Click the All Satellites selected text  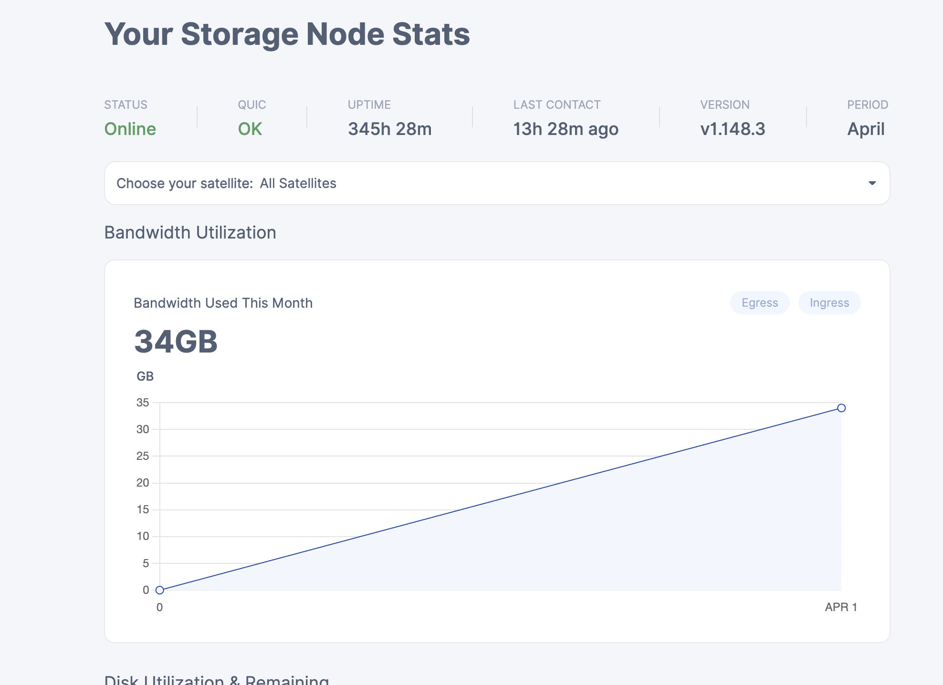coord(298,183)
